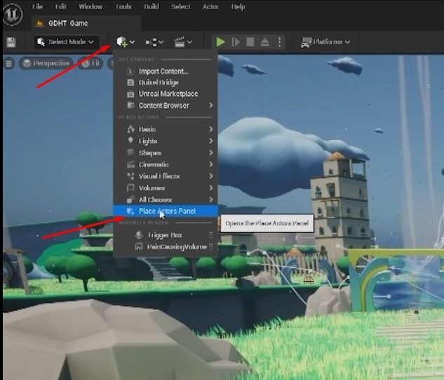This screenshot has width=444, height=380.
Task: Click the save icon in the toolbar
Action: pyautogui.click(x=11, y=42)
